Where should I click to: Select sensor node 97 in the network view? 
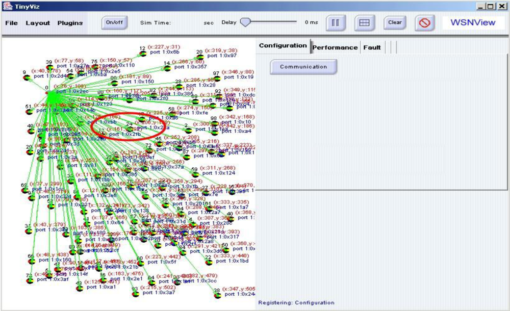(x=217, y=79)
